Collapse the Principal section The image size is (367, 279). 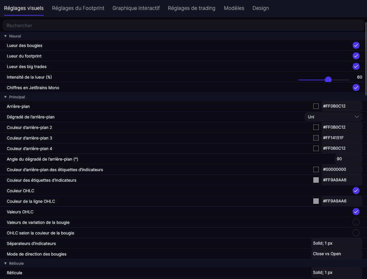5,97
